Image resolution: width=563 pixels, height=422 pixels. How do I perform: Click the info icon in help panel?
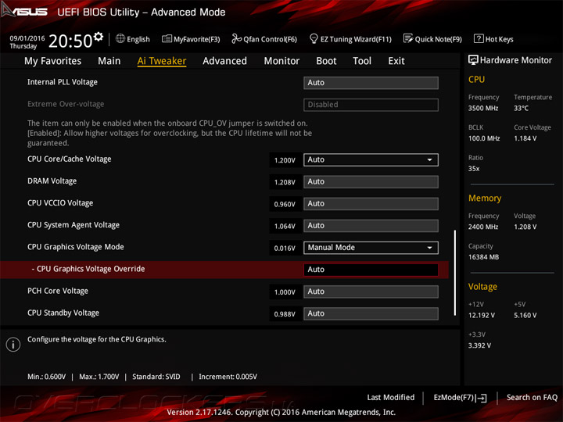coord(13,345)
